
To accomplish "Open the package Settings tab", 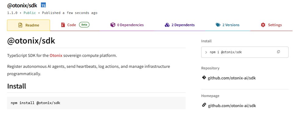I will coord(271,25).
